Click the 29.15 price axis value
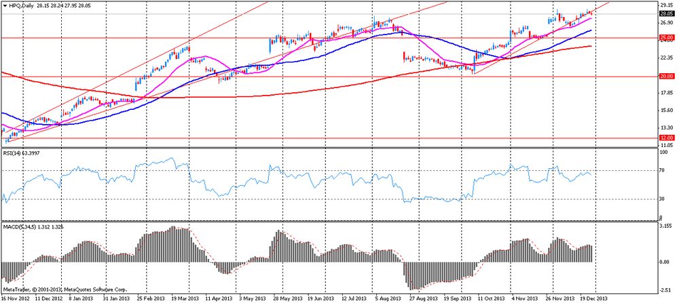Viewport: 679px width, 303px height. (x=665, y=5)
